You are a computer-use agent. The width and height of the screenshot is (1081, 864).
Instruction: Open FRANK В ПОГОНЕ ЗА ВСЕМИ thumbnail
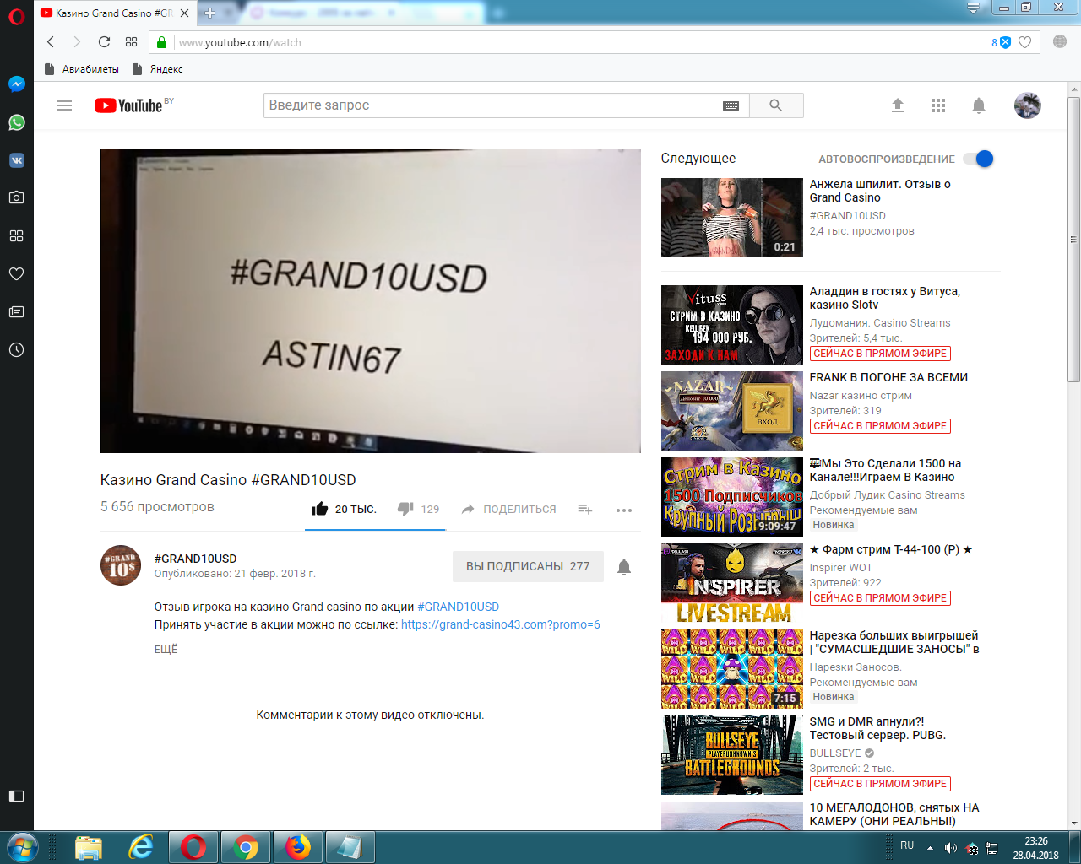pyautogui.click(x=732, y=411)
